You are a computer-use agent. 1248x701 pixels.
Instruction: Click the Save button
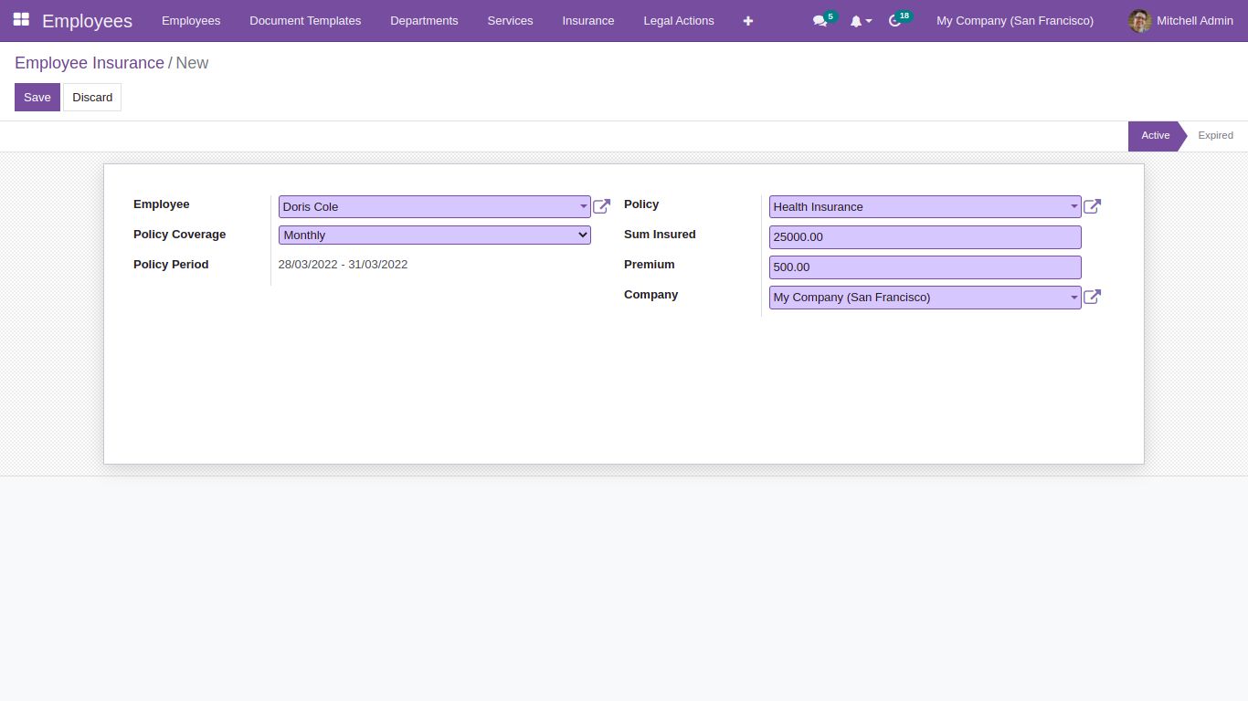[37, 97]
